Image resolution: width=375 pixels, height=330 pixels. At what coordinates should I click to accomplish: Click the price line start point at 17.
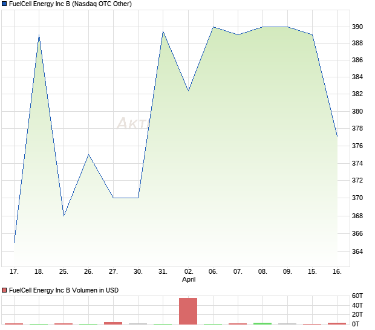pyautogui.click(x=14, y=242)
